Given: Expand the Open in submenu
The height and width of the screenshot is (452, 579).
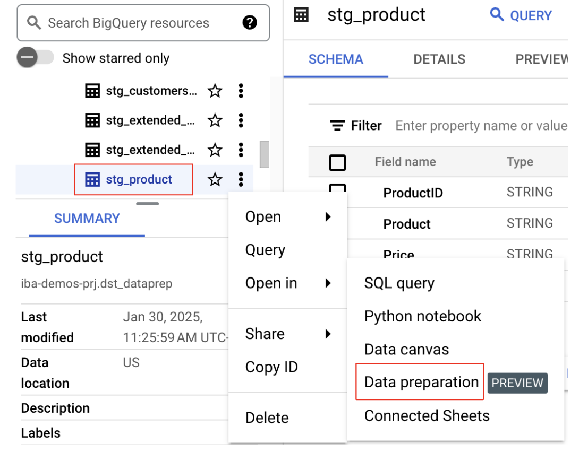Looking at the screenshot, I should click(287, 283).
